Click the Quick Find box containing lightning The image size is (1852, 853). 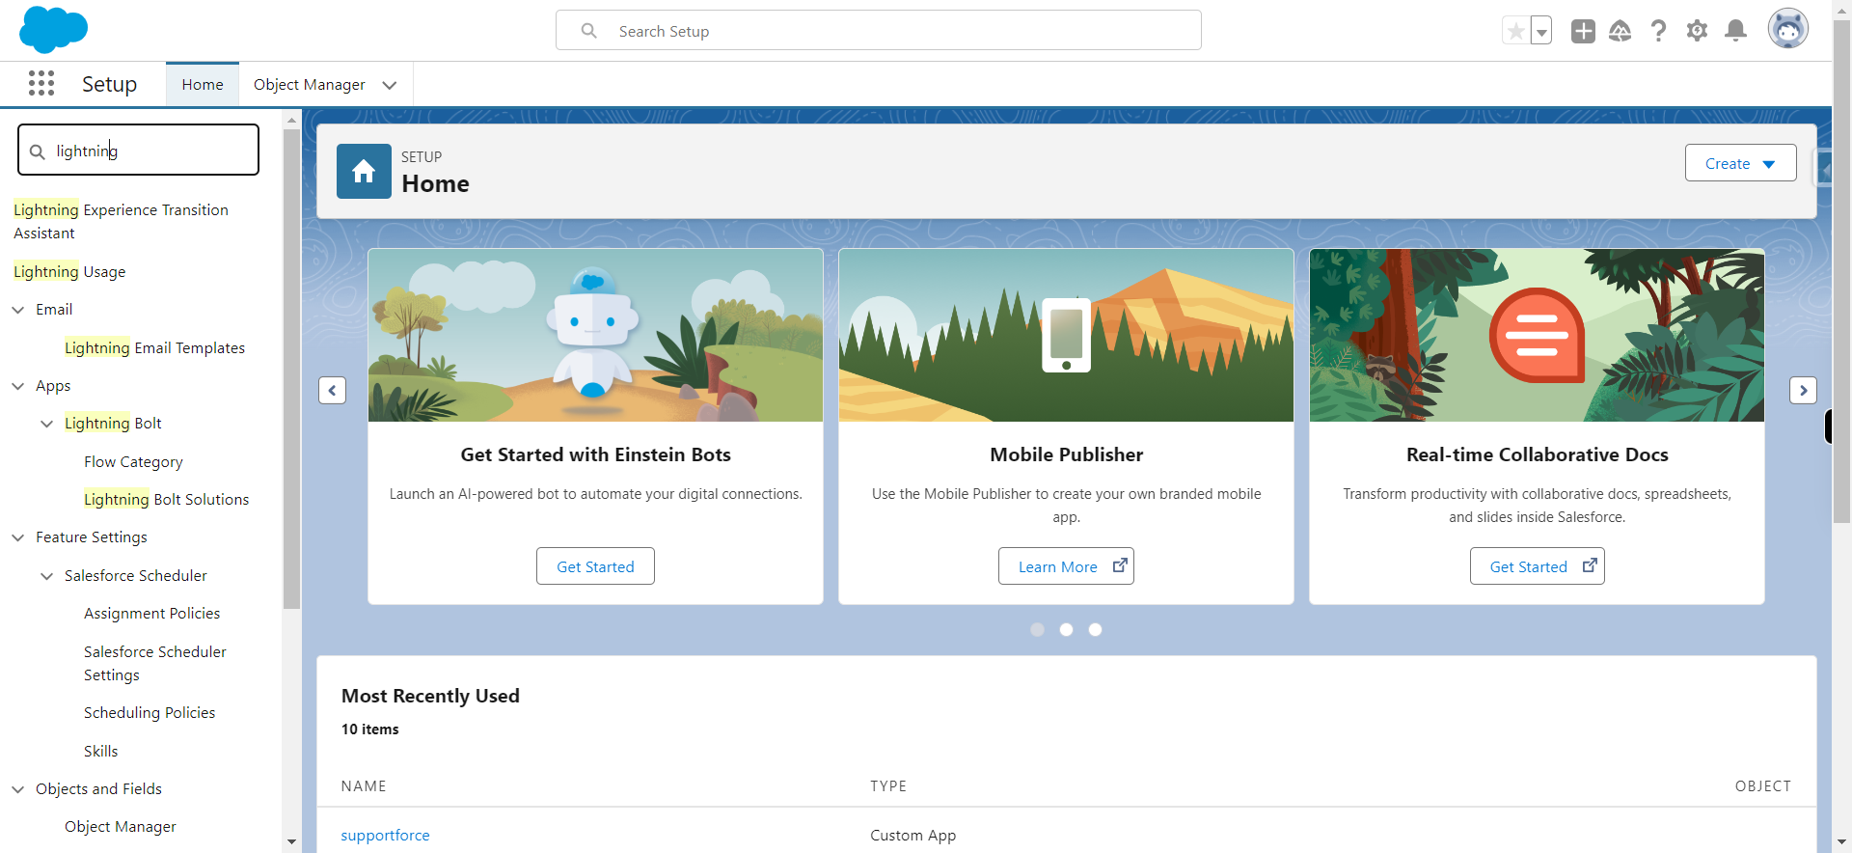pyautogui.click(x=139, y=151)
